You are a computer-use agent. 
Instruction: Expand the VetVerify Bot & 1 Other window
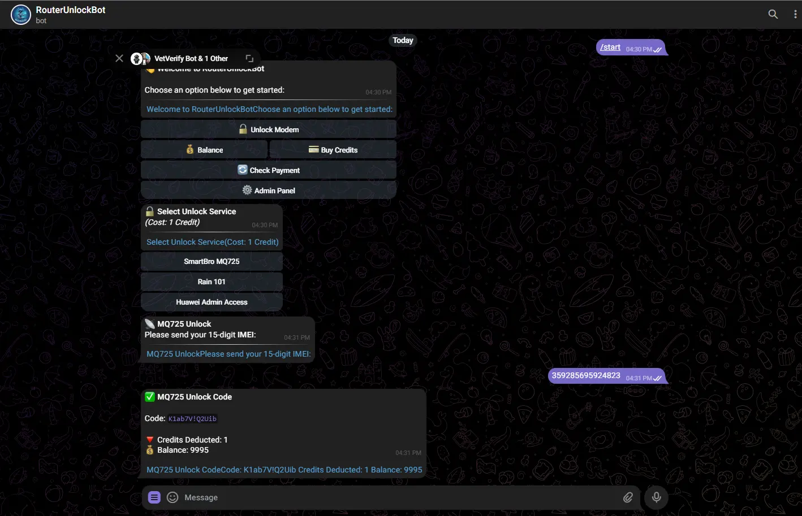249,58
